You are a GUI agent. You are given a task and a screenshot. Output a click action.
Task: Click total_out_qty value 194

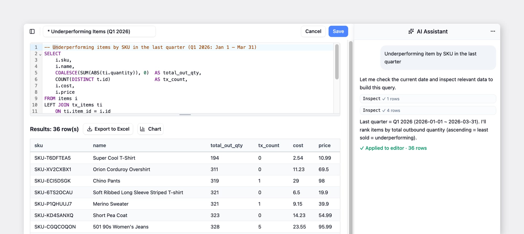coord(215,158)
